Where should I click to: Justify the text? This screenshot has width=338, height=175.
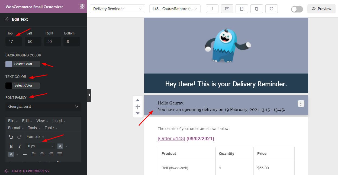[60, 154]
